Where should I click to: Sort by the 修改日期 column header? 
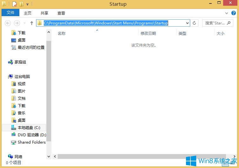(148, 34)
